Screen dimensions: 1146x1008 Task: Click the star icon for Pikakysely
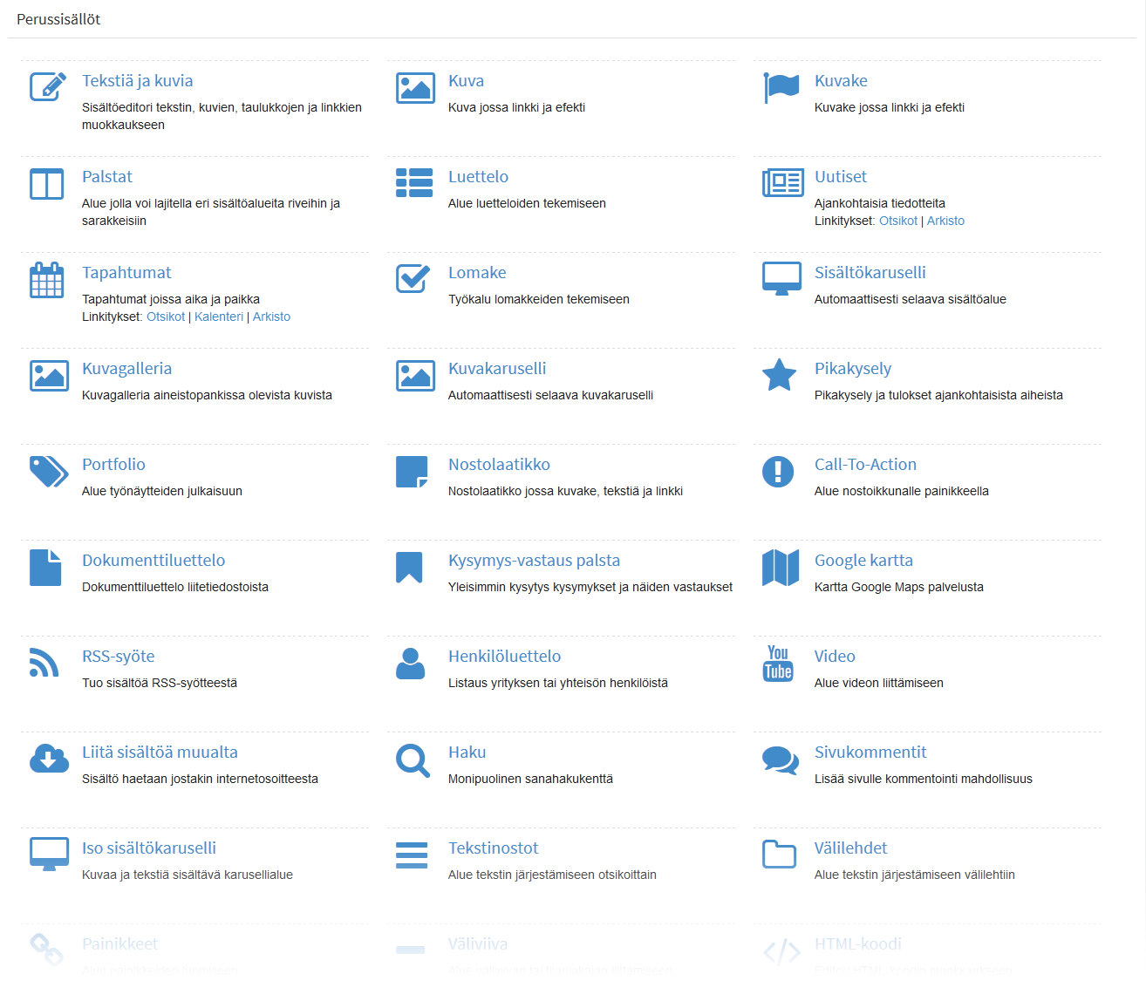(x=779, y=375)
